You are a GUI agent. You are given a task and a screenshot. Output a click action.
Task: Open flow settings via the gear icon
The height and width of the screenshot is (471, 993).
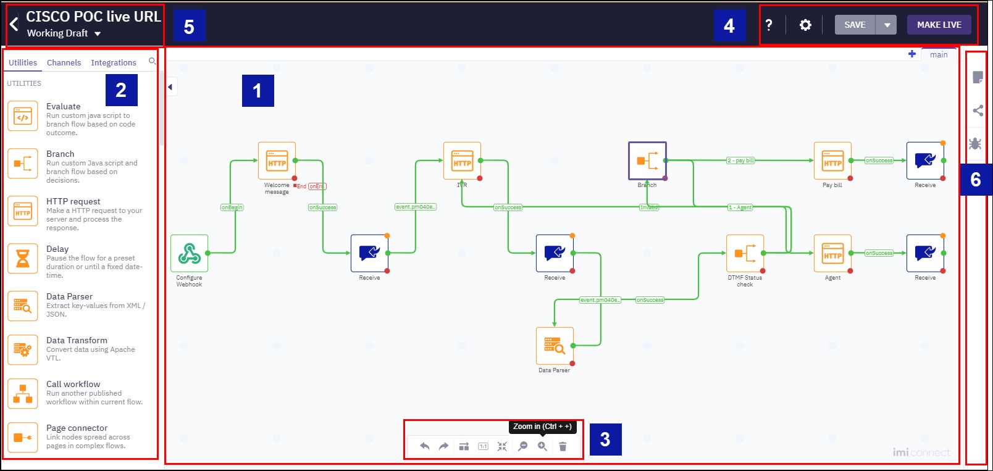(805, 25)
